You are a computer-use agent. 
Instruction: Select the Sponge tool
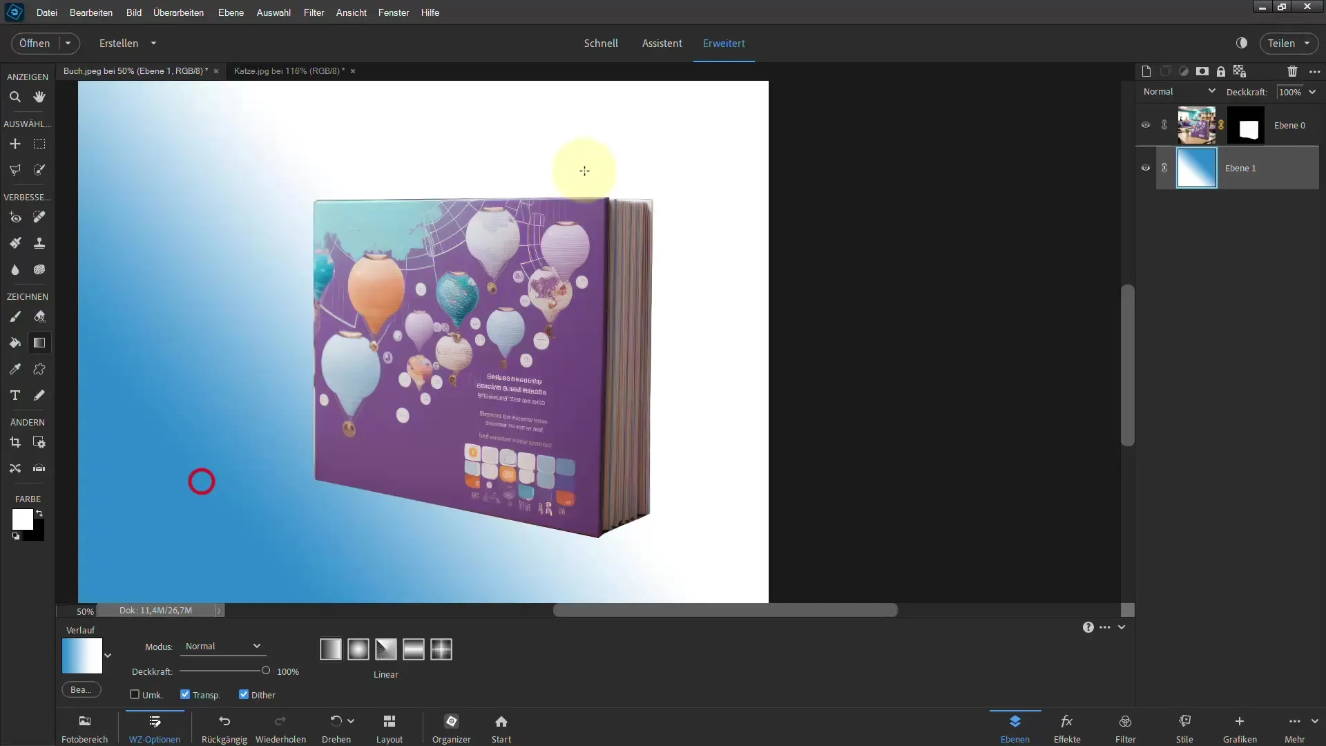tap(39, 270)
